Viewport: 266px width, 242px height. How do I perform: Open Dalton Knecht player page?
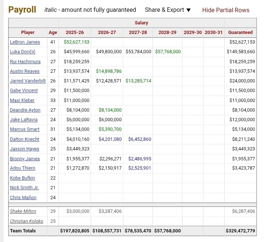pyautogui.click(x=24, y=139)
